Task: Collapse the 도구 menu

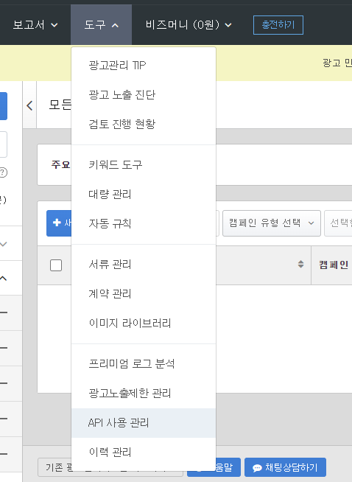Action: 101,25
